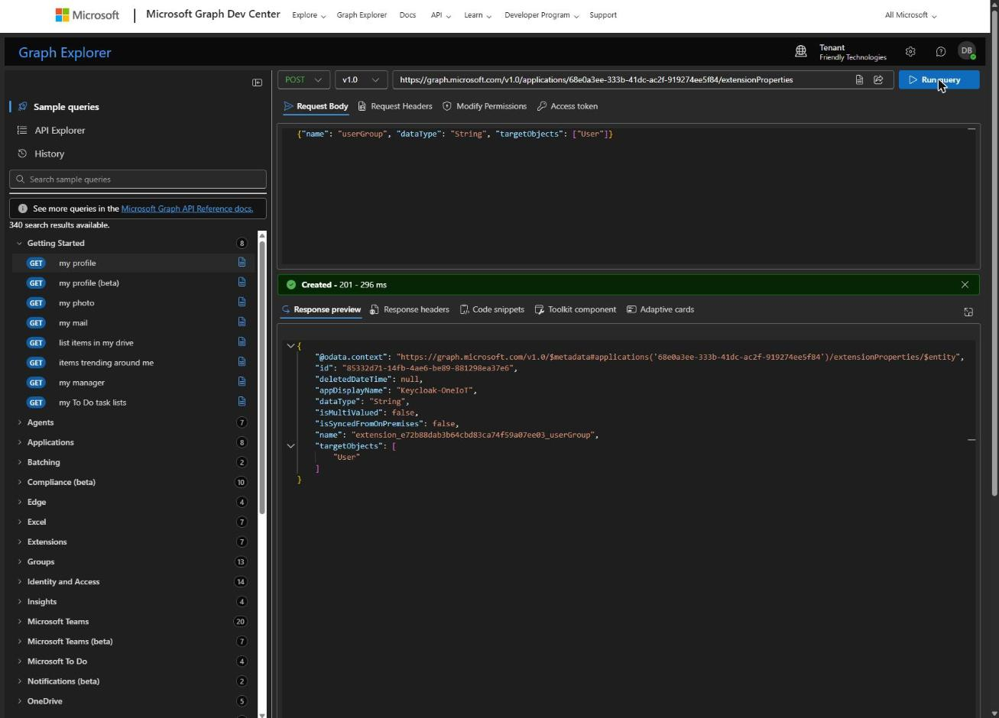Collapse the targetObjects JSON array
Viewport: 999px width, 718px height.
290,445
